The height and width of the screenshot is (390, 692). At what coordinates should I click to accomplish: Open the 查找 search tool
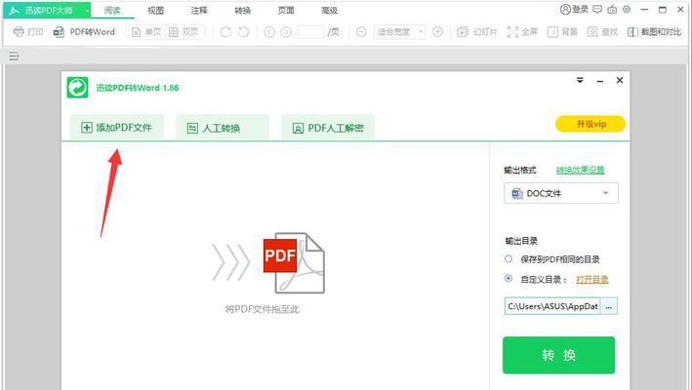tap(603, 32)
